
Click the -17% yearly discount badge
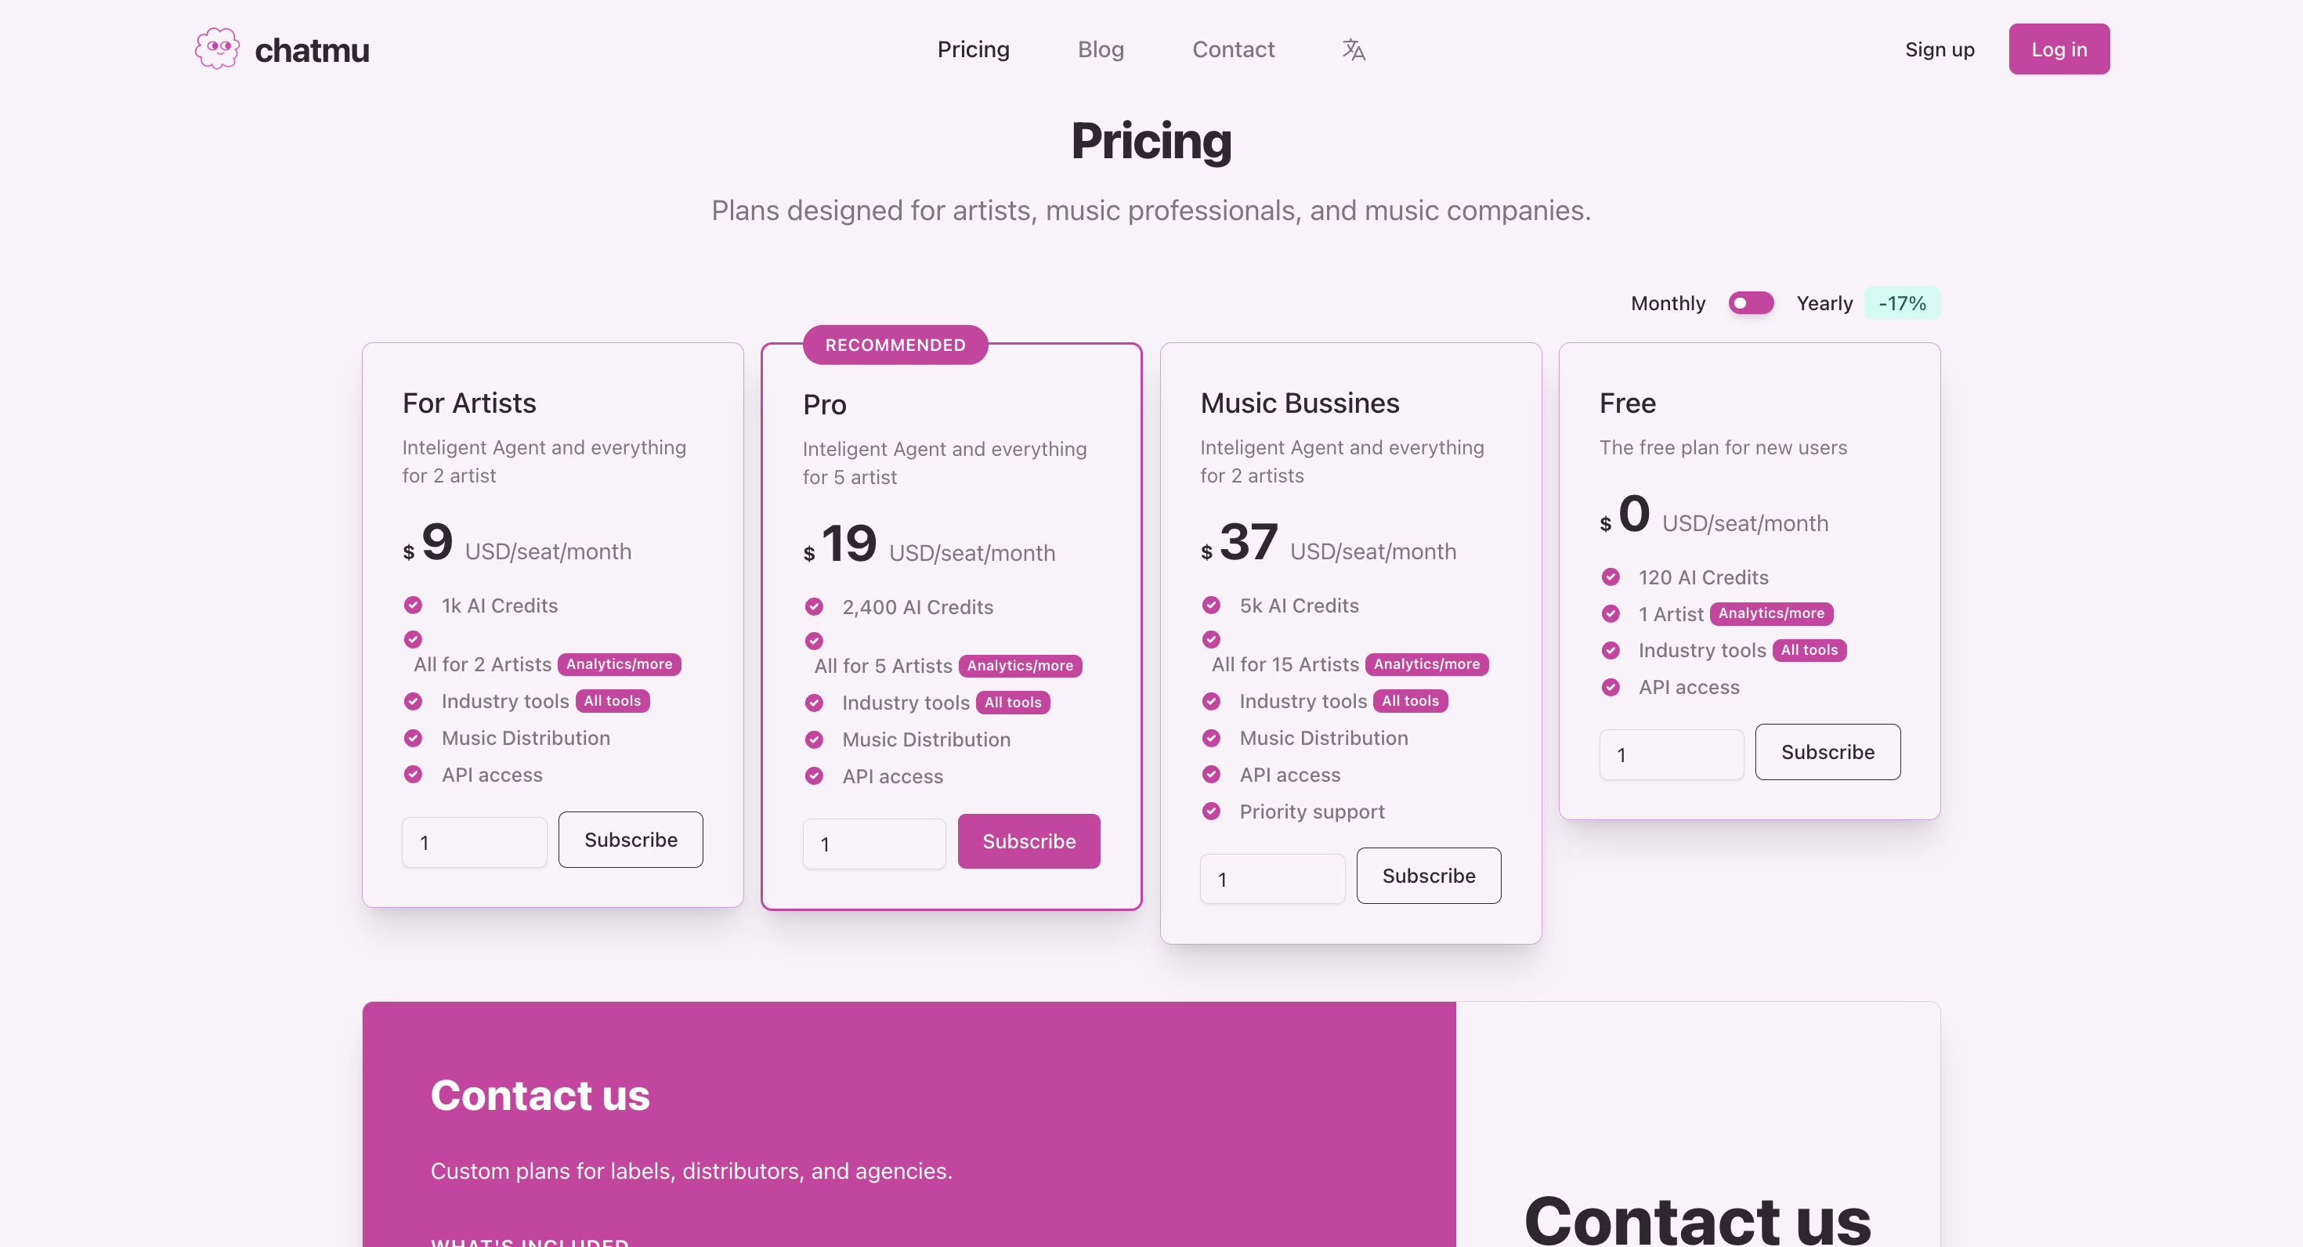coord(1903,303)
